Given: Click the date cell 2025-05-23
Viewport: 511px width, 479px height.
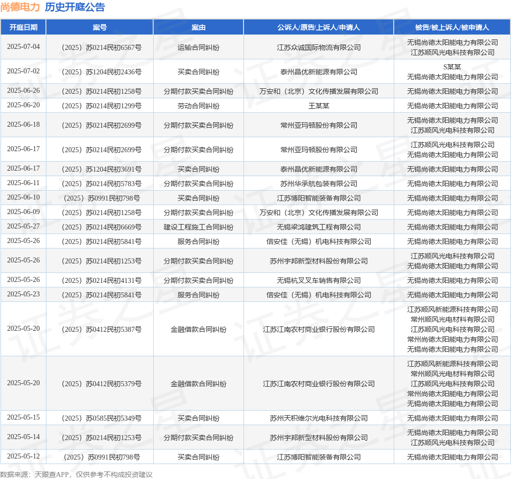Looking at the screenshot, I should [x=23, y=294].
